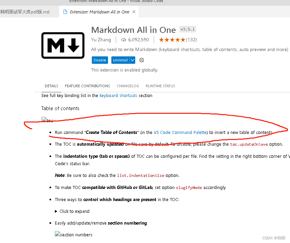Click the file icon in extension tab
Screen dimensions: 290x243
pos(65,12)
